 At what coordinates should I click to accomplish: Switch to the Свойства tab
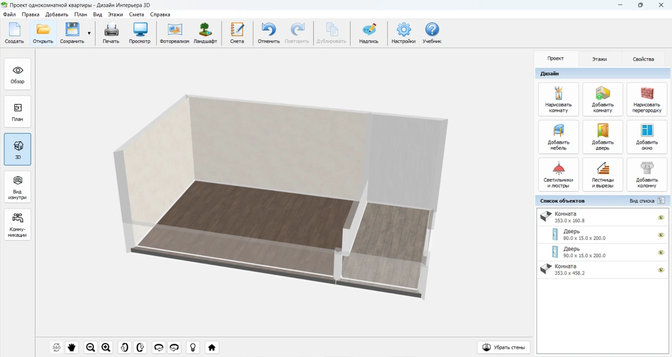(x=643, y=59)
